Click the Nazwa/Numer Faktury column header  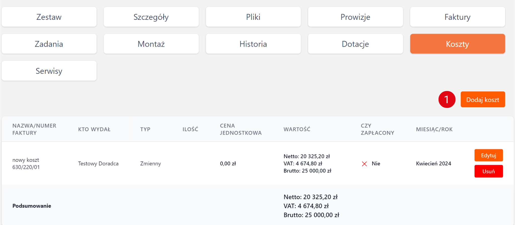[34, 129]
